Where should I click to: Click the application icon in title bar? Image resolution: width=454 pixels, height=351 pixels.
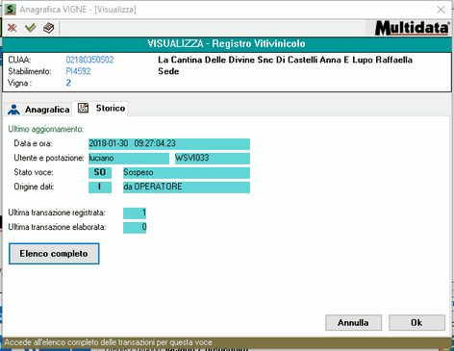coord(11,10)
